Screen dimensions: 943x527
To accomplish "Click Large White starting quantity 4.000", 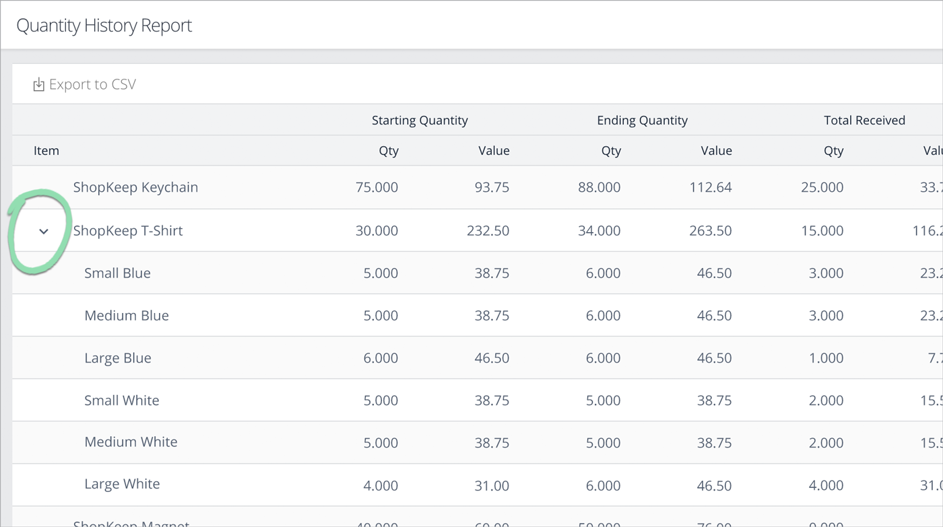I will 381,485.
